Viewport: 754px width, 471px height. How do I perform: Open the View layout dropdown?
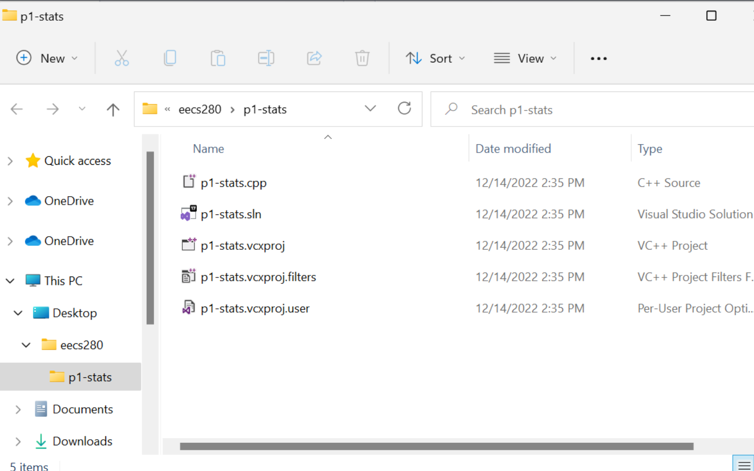pyautogui.click(x=525, y=58)
